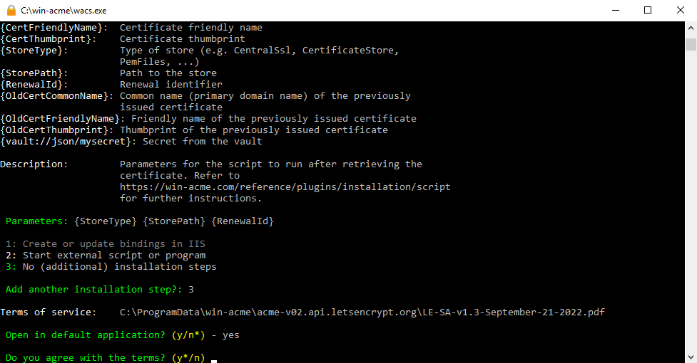
Task: Click the C:\win-acme\wacs.exe window title
Action: click(x=63, y=11)
